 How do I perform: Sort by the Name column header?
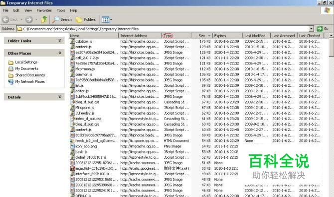click(94, 36)
